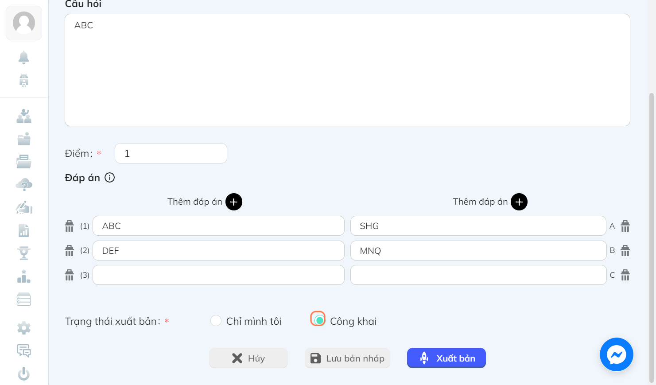Open the user profile avatar
Image resolution: width=656 pixels, height=385 pixels.
[x=24, y=23]
